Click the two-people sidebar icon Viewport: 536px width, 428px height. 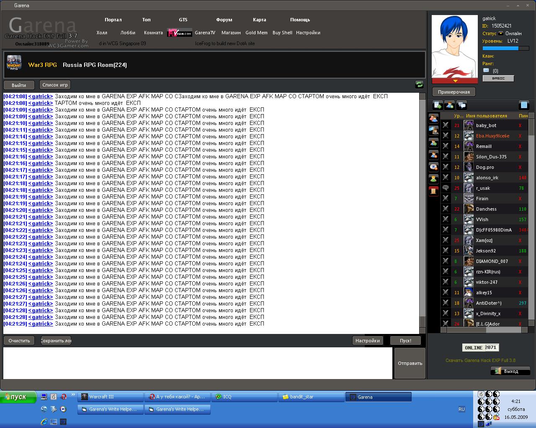click(x=433, y=119)
